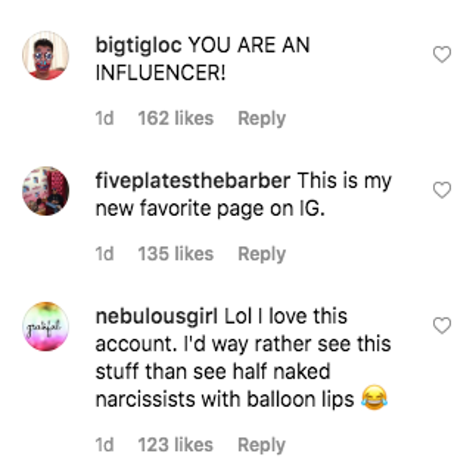Viewport: 476px width, 476px height.
Task: Visit the bigtigloc username link
Action: coord(139,46)
